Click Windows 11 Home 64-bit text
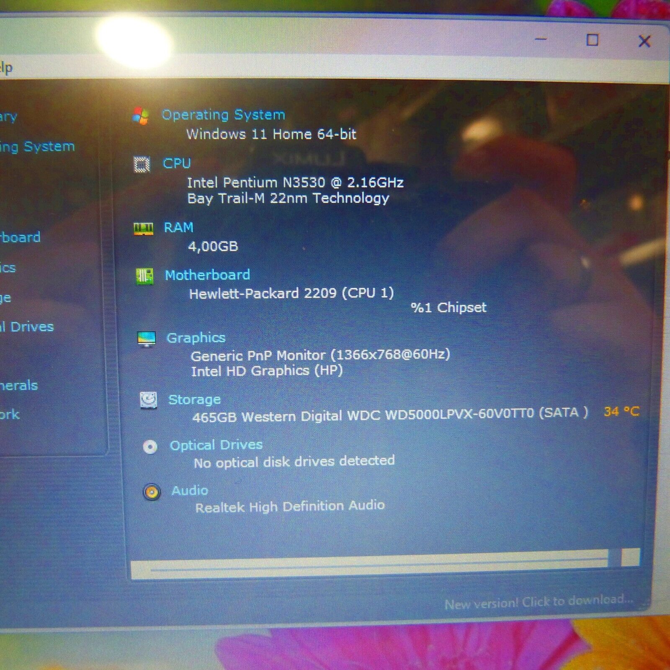 pyautogui.click(x=271, y=134)
